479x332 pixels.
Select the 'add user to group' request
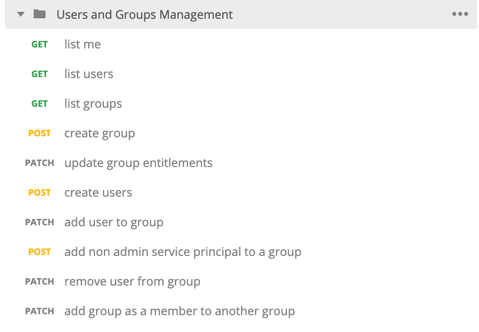pyautogui.click(x=114, y=222)
